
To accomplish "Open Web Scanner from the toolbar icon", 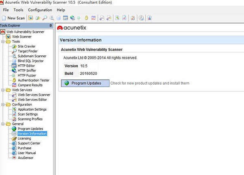I will [30, 18].
